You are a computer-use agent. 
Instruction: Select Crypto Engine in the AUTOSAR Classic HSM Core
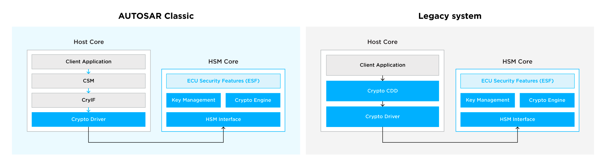[x=253, y=100]
